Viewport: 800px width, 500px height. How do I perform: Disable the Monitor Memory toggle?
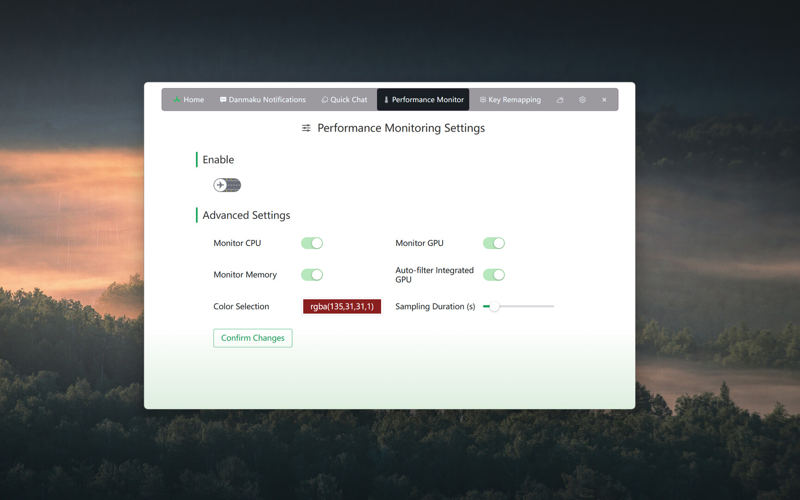(x=312, y=274)
